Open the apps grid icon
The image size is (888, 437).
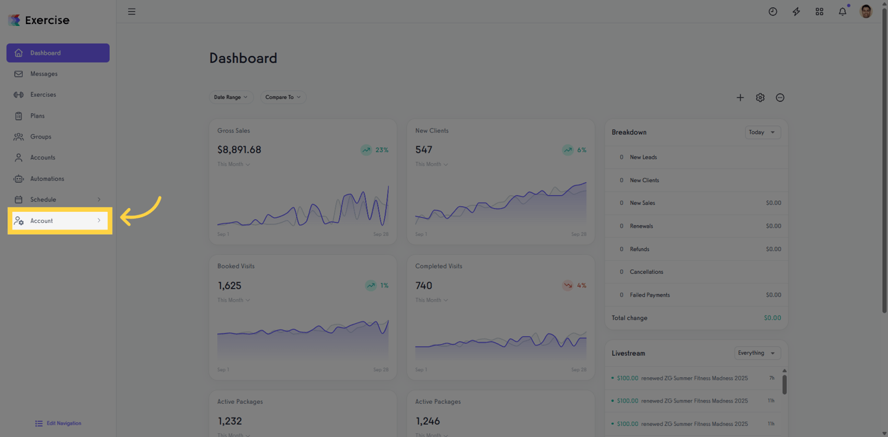coord(819,11)
